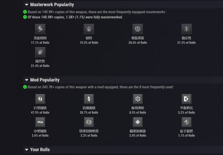
Task: Select the 小型规格 mod icon
Action: (x=40, y=122)
